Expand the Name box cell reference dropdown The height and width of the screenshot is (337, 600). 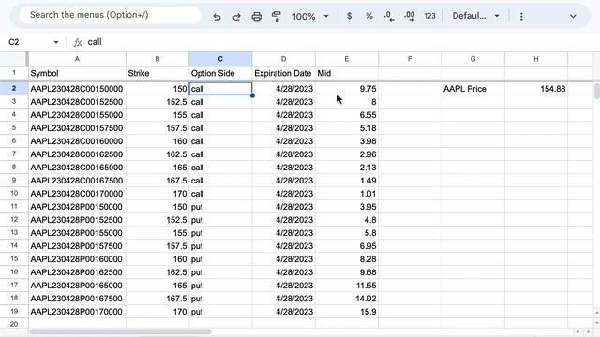56,42
